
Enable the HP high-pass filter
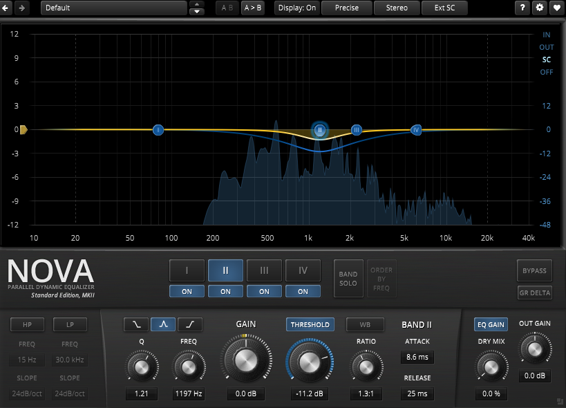[x=28, y=324]
